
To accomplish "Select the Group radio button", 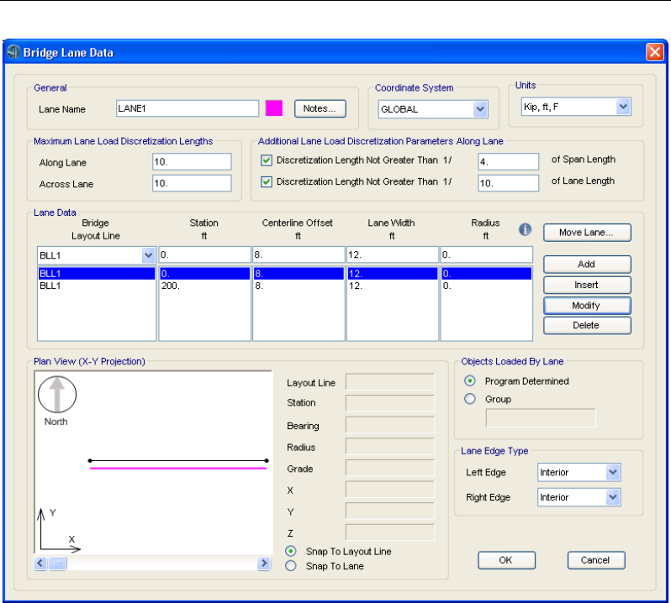I will 470,399.
